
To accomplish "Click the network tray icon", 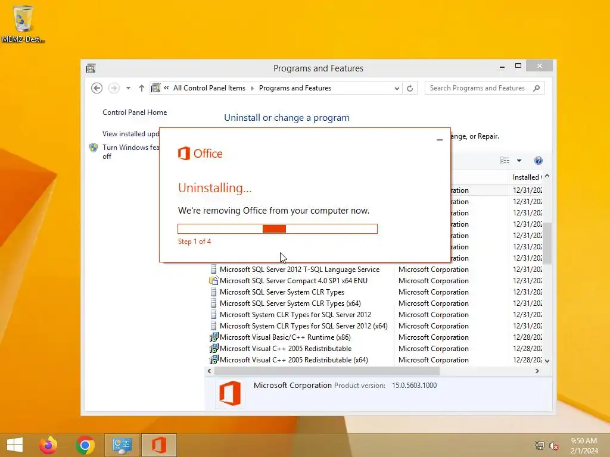I will pyautogui.click(x=539, y=445).
